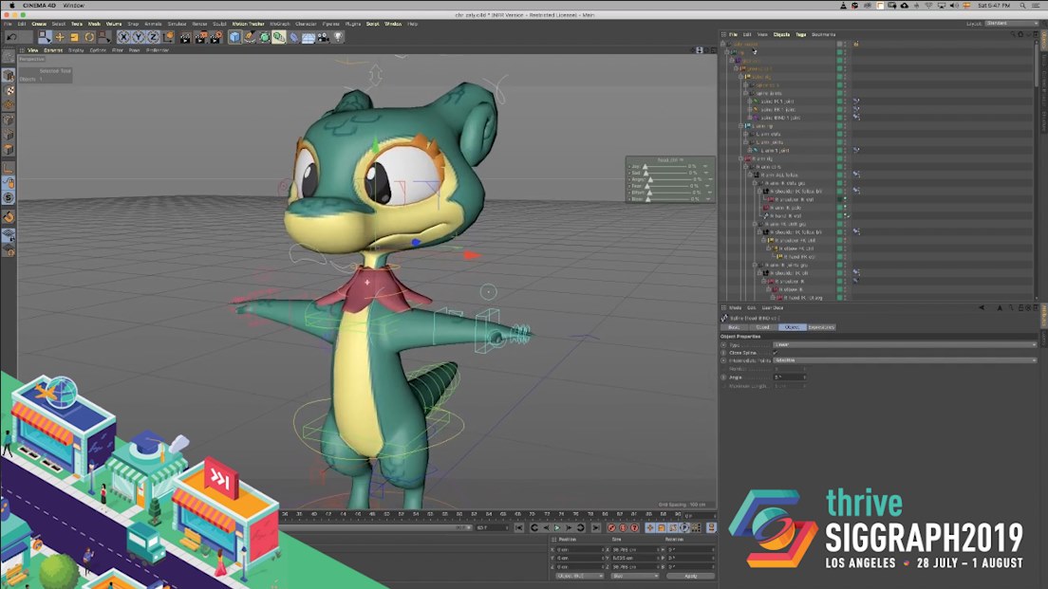Open the Spline Pen tool group
This screenshot has height=589, width=1048.
click(250, 37)
